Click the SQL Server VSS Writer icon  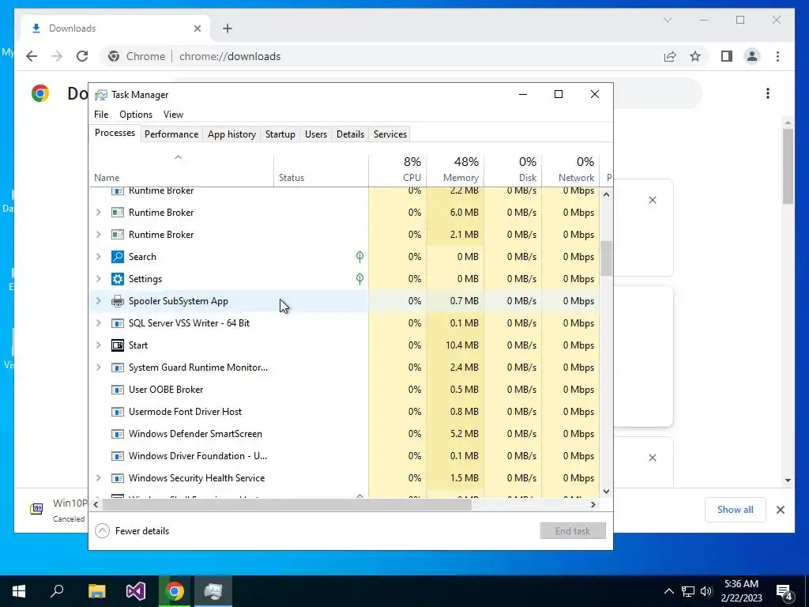(x=118, y=323)
